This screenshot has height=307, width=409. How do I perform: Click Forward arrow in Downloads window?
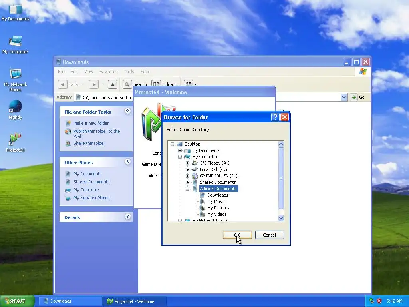pyautogui.click(x=94, y=84)
